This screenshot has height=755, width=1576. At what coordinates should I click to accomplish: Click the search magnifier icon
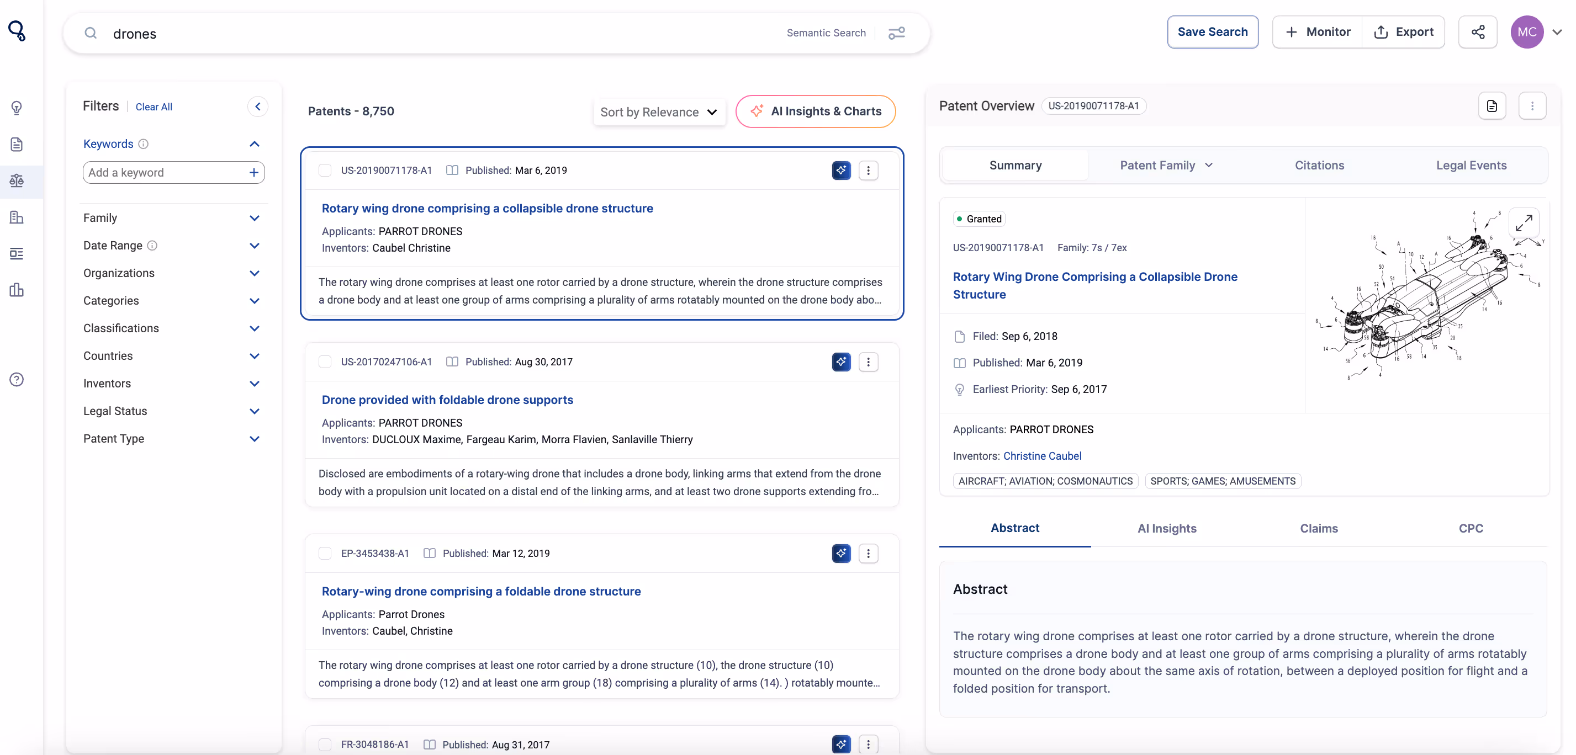coord(91,33)
